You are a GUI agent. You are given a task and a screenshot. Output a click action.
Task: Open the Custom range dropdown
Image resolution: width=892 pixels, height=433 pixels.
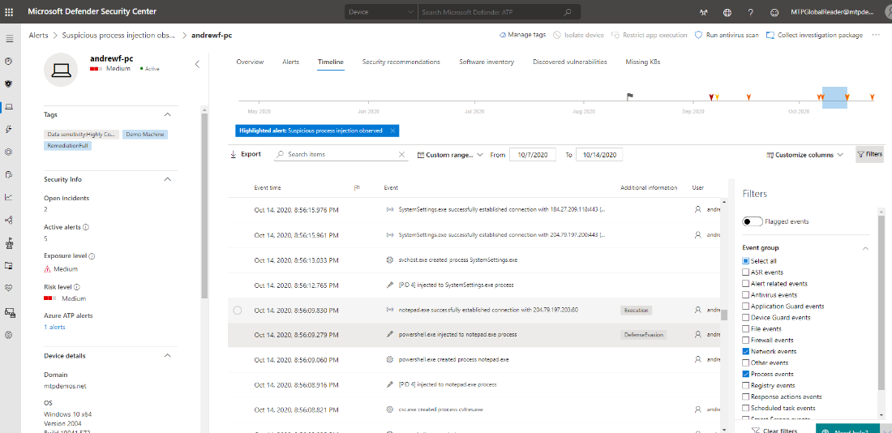pos(449,154)
